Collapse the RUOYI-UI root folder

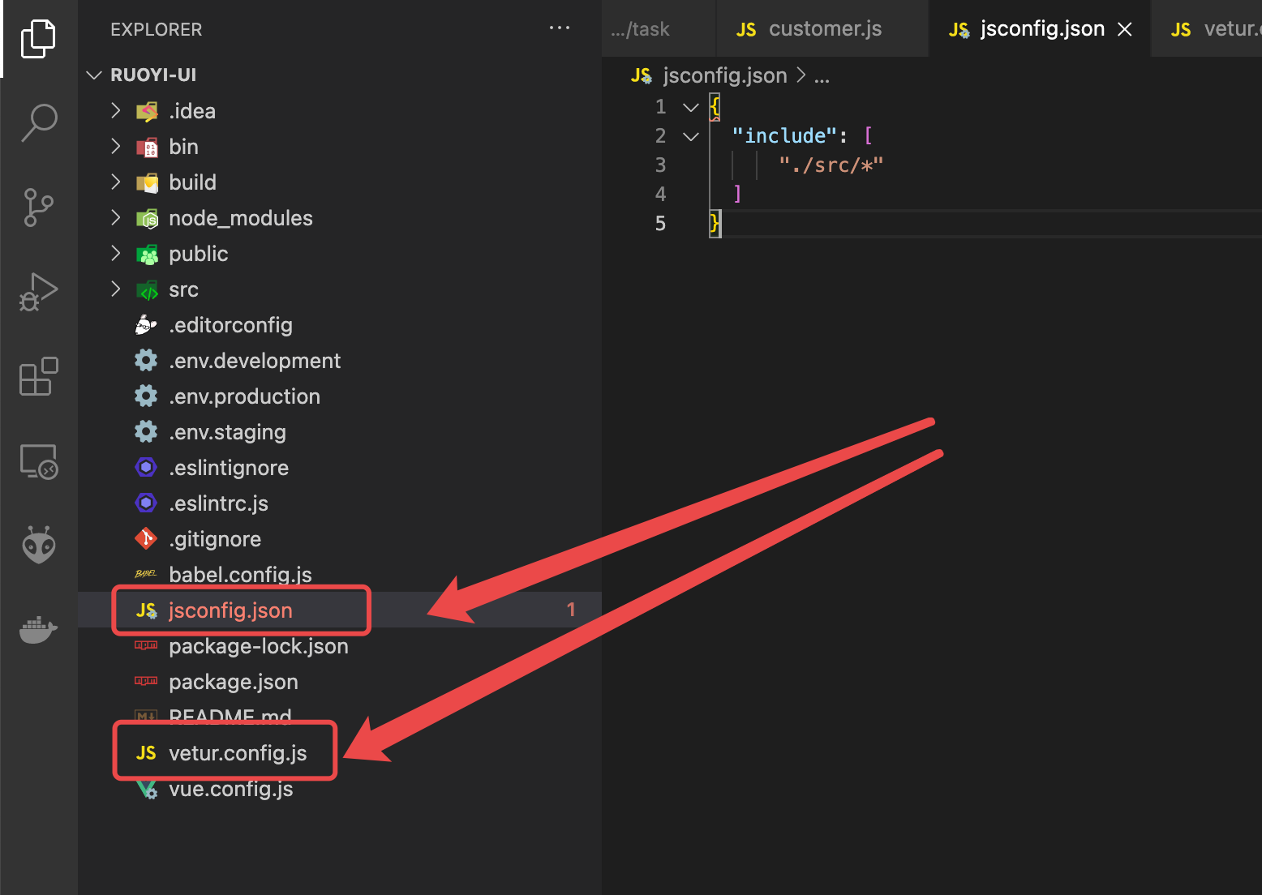point(94,75)
